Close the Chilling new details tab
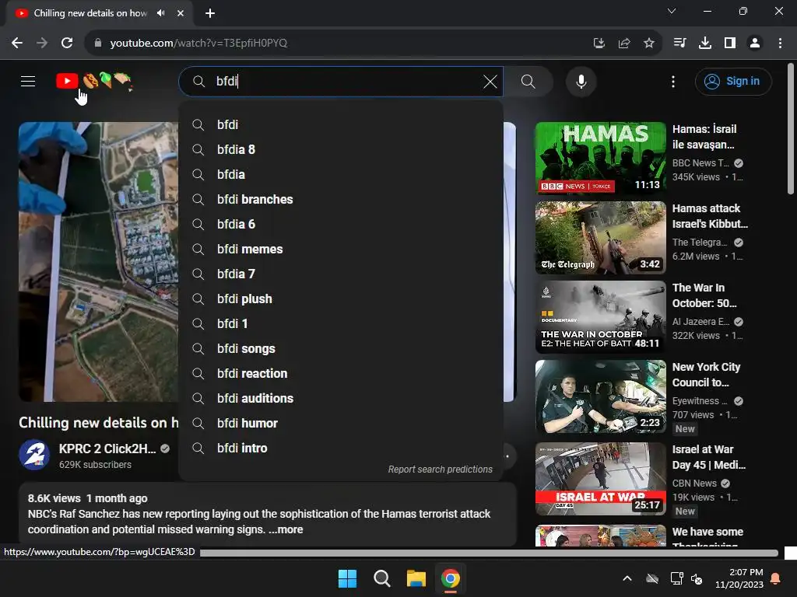This screenshot has width=797, height=597. tap(181, 13)
